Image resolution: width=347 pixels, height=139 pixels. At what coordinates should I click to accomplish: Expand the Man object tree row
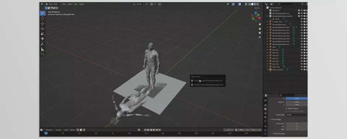point(267,47)
